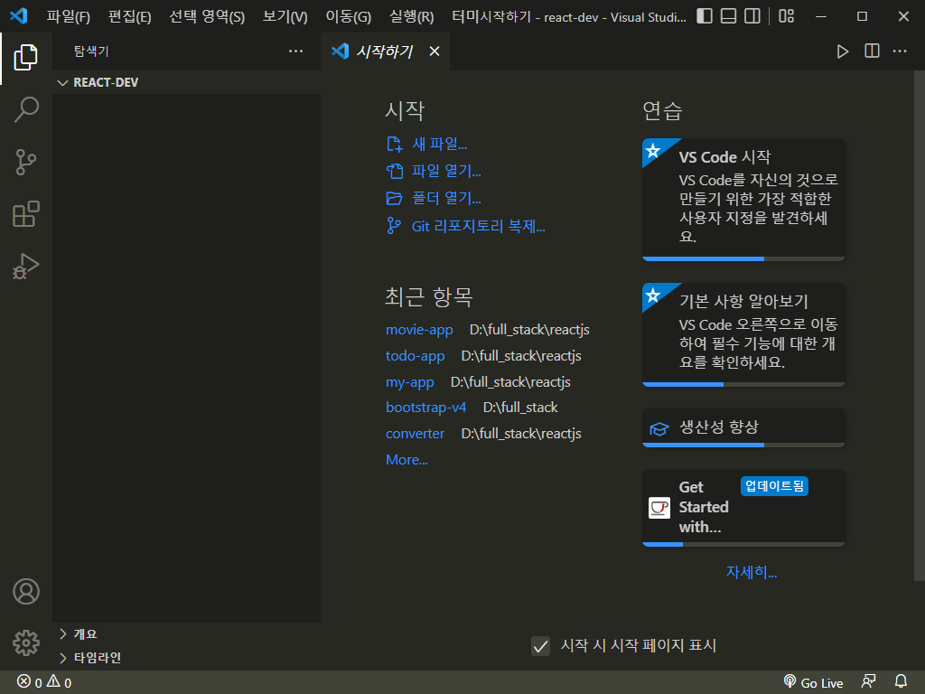The height and width of the screenshot is (694, 925).
Task: Open 생산성 향상 walkthrough card
Action: click(x=743, y=427)
